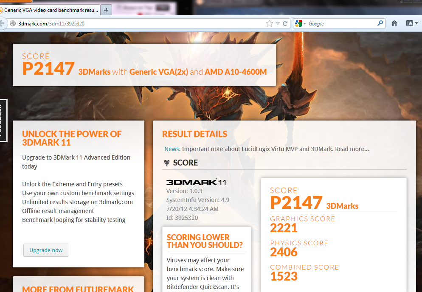Open the Google search engine dropdown

pyautogui.click(x=300, y=24)
